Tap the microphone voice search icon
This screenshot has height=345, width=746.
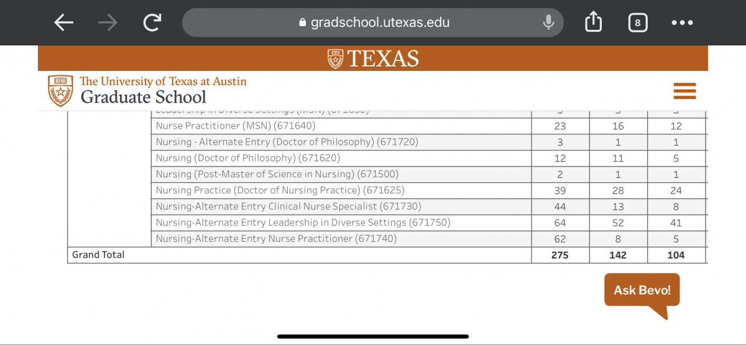pos(548,23)
